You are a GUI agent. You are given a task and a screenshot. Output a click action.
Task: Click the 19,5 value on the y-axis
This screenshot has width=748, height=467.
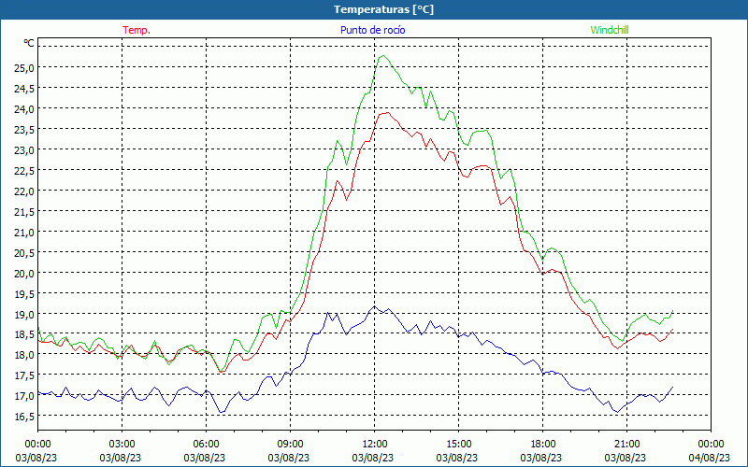(24, 294)
